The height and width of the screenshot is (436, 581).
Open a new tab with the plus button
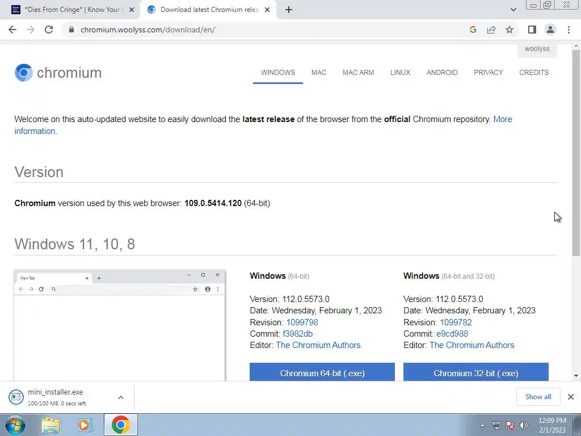coord(289,10)
